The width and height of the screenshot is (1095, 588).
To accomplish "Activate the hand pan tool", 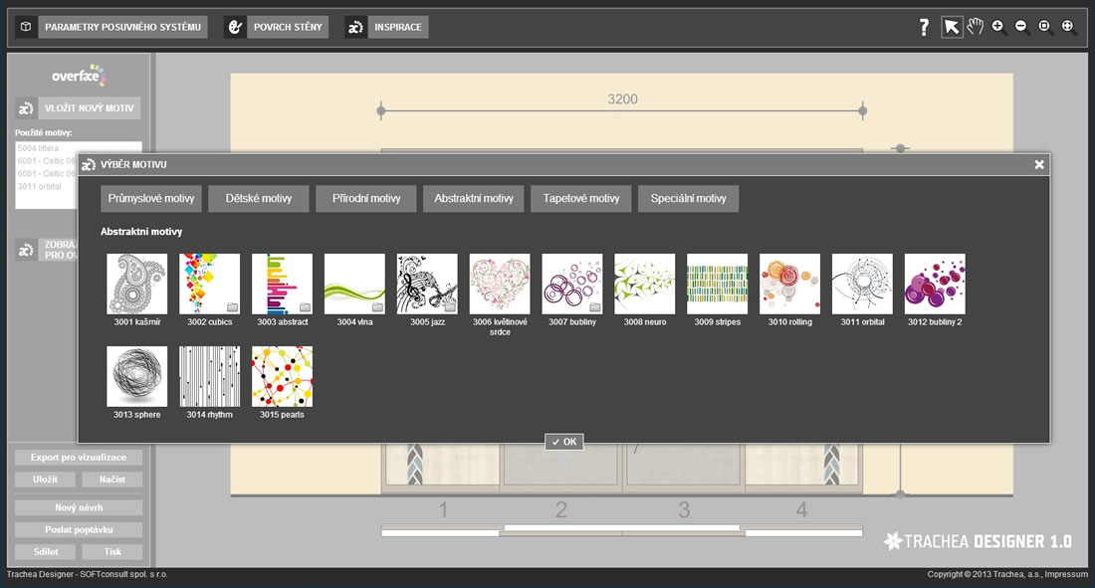I will (976, 27).
